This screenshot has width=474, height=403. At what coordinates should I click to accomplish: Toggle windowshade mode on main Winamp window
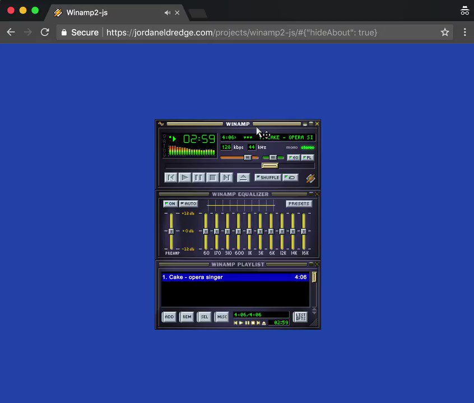pyautogui.click(x=311, y=124)
